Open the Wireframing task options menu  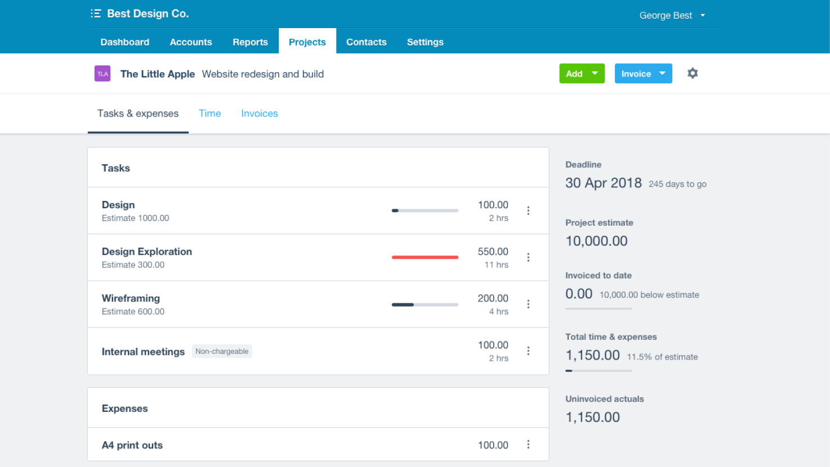point(528,304)
